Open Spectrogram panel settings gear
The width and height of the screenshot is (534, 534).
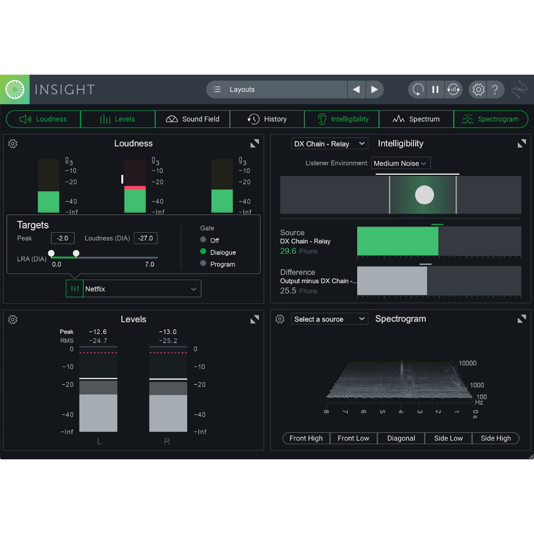280,319
